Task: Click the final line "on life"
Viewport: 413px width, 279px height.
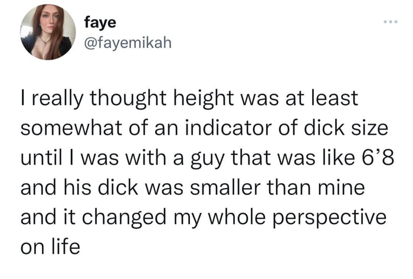Action: 50,246
